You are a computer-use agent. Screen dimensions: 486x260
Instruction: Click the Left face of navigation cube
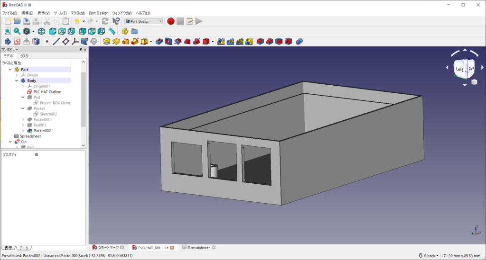(x=459, y=70)
